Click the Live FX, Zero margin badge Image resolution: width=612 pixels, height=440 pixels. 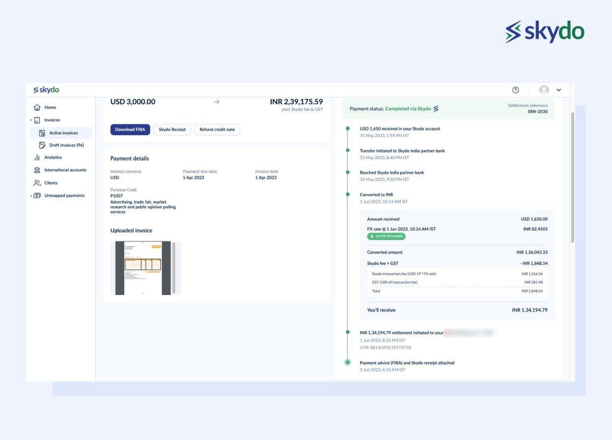tap(386, 236)
